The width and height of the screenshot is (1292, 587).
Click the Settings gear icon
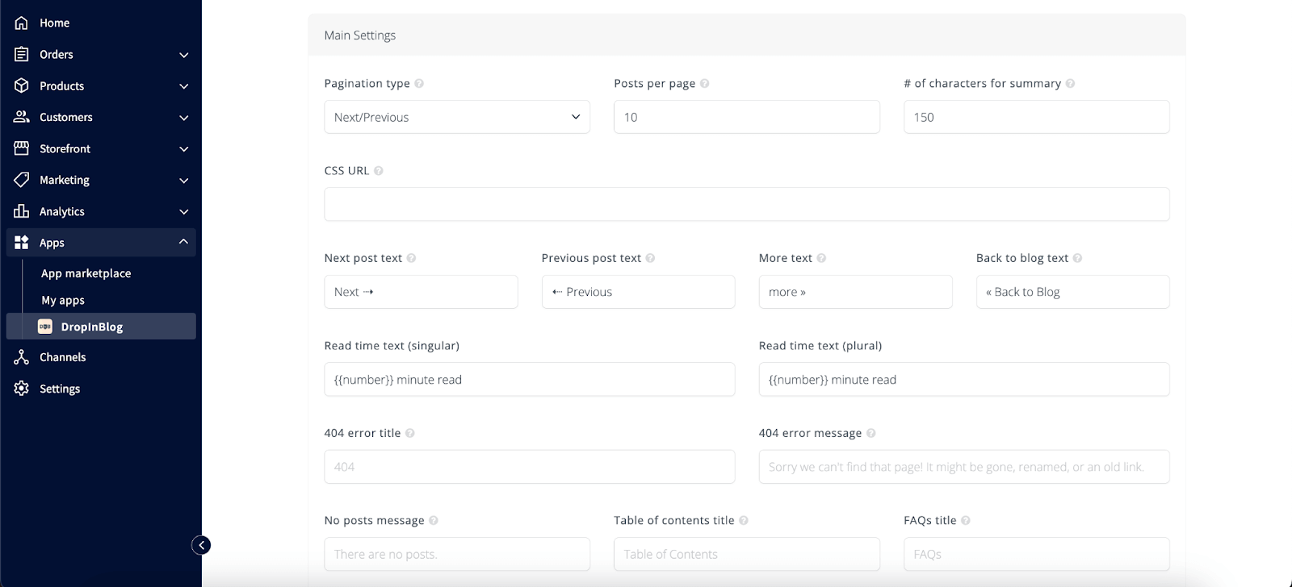pyautogui.click(x=22, y=389)
